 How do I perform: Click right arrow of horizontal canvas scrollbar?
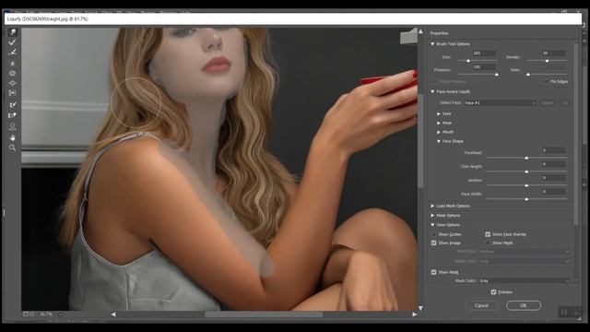click(414, 314)
